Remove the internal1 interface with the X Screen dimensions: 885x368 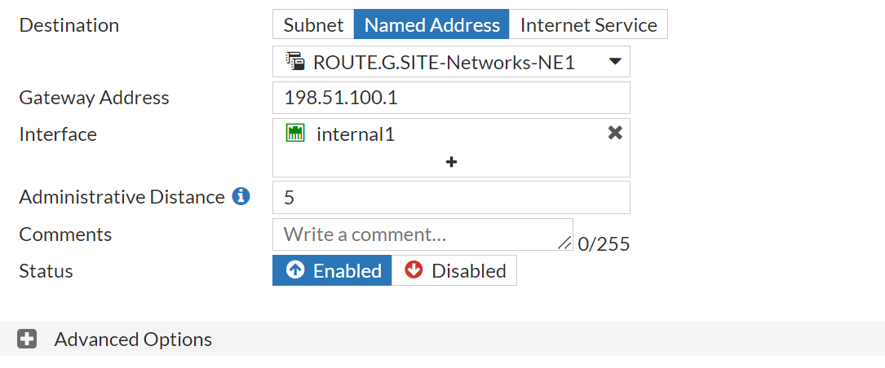click(x=615, y=133)
